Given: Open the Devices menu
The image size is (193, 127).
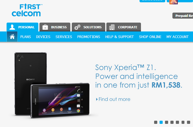Looking at the screenshot, I should pos(43,37).
